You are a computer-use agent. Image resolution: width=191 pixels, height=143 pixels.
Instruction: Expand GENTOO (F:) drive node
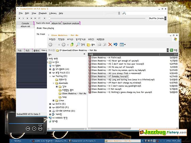click(x=50, y=108)
